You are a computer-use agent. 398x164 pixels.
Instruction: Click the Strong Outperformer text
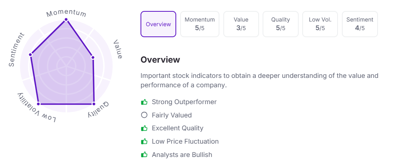click(184, 102)
